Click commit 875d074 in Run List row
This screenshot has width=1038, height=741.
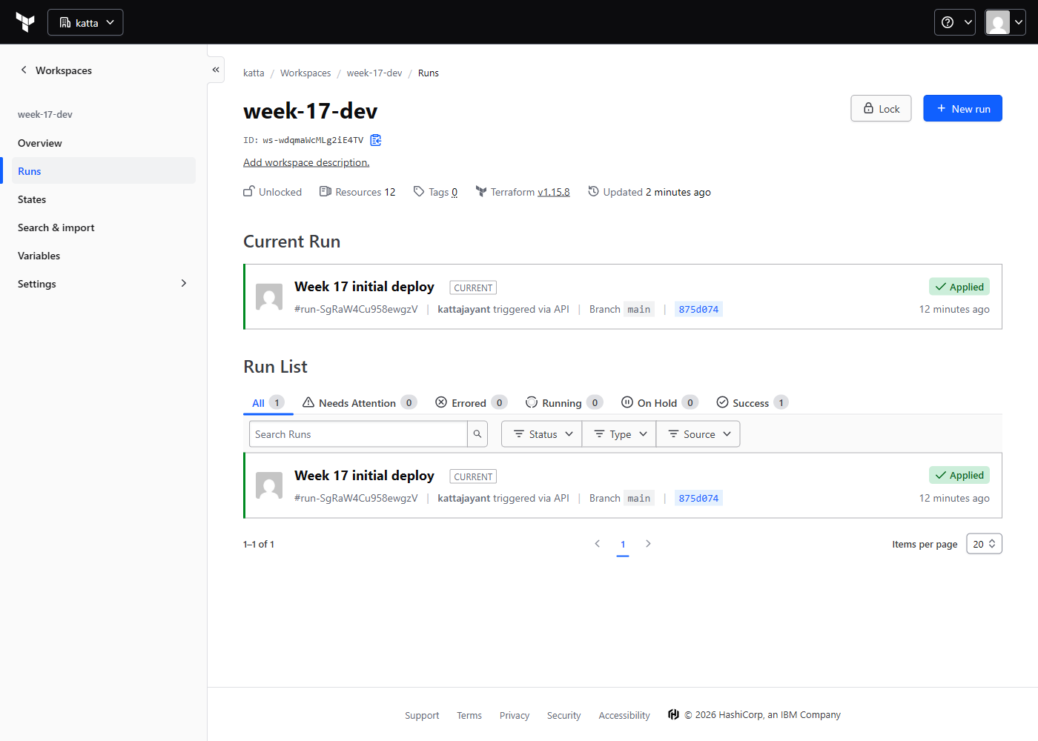tap(698, 499)
